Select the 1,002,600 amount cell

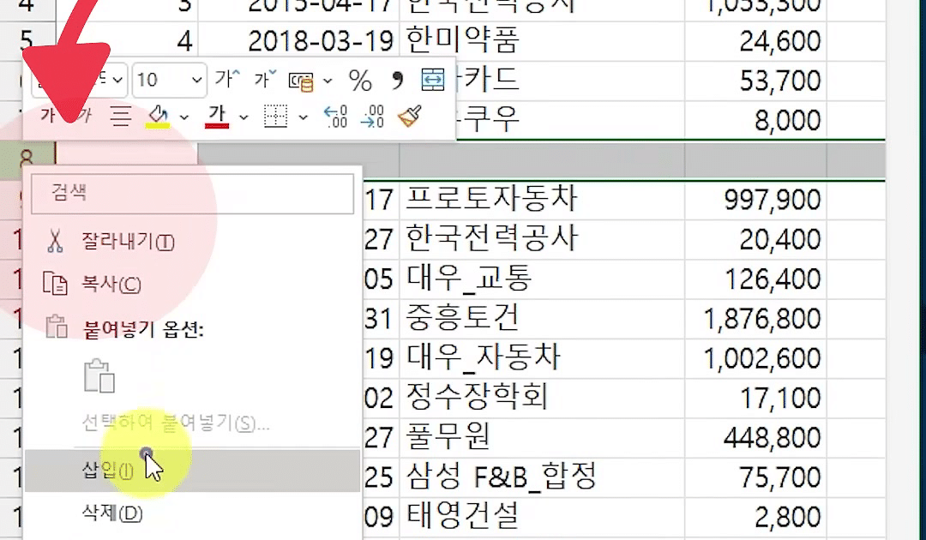tap(755, 357)
